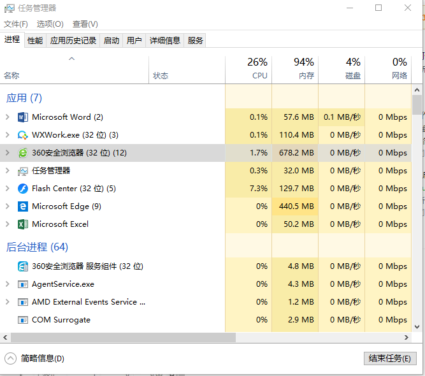Click the 简略信息(D) link
Image resolution: width=425 pixels, height=376 pixels.
coord(43,359)
